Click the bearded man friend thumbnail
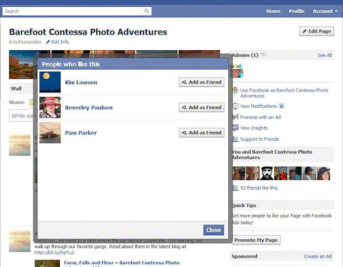 tap(267, 173)
